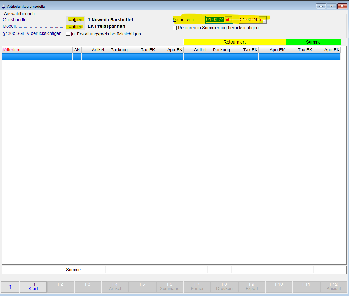This screenshot has height=296, width=349.
Task: Maximize the Artikeleinkaufsmodelle window
Action: click(331, 6)
